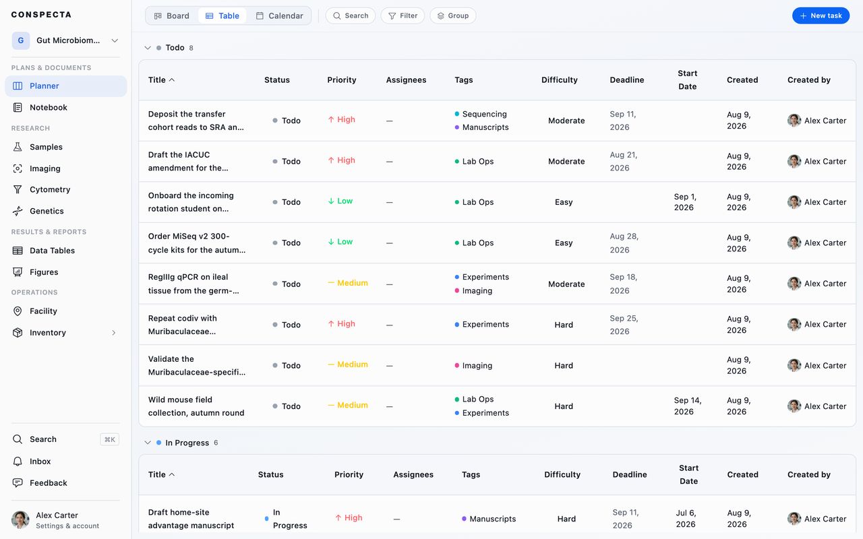863x539 pixels.
Task: Expand the Inventory submenu chevron
Action: tap(114, 333)
